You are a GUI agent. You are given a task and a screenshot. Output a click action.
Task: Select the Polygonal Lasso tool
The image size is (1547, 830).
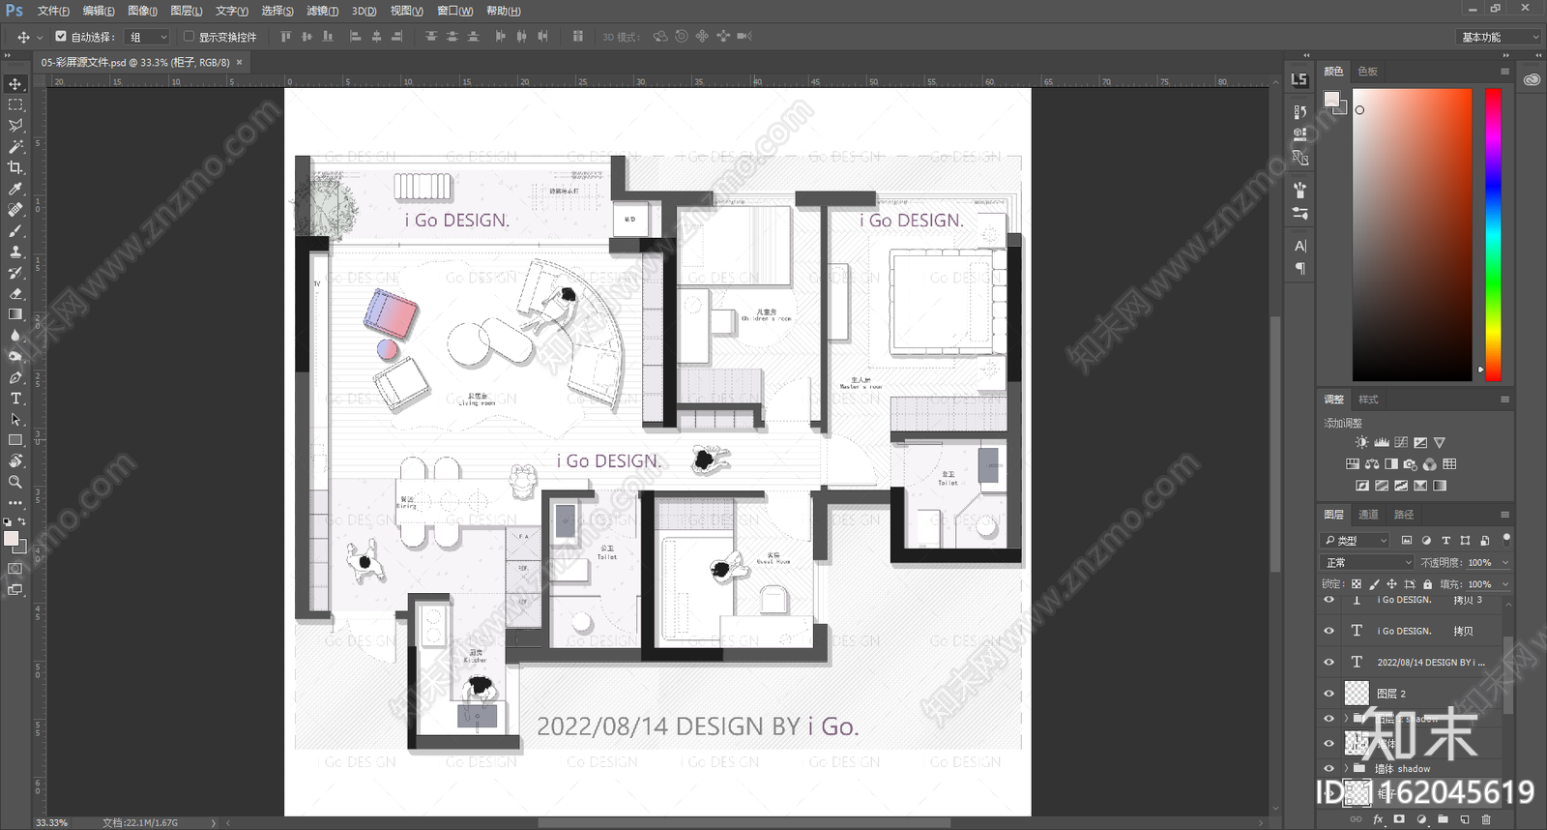15,126
